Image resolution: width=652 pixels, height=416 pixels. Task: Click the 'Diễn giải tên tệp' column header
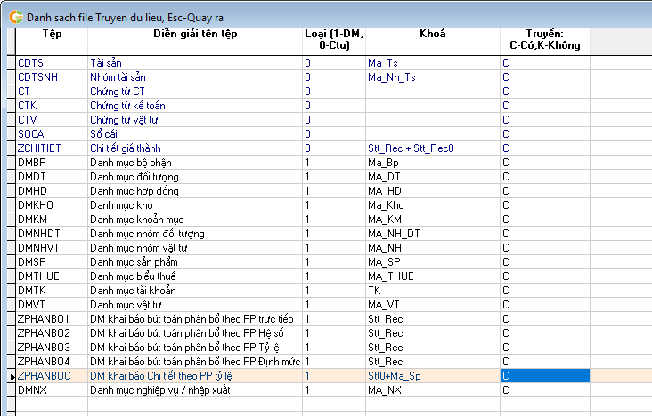pos(195,41)
